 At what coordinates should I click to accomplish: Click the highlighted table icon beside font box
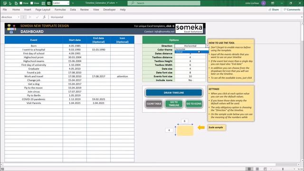[49, 3]
